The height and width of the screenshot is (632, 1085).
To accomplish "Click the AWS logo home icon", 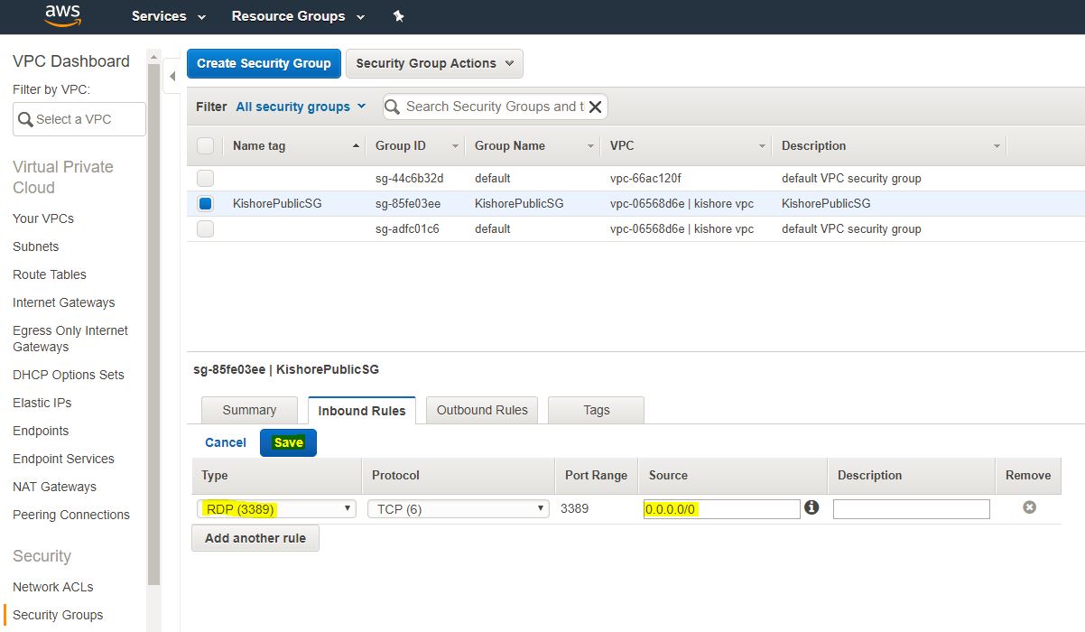I will [x=62, y=15].
